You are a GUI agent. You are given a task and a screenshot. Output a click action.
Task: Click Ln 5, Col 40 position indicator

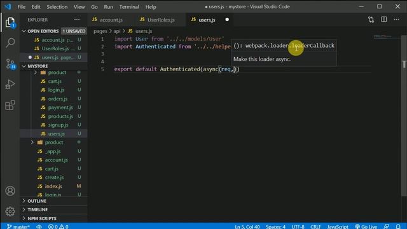pyautogui.click(x=247, y=226)
